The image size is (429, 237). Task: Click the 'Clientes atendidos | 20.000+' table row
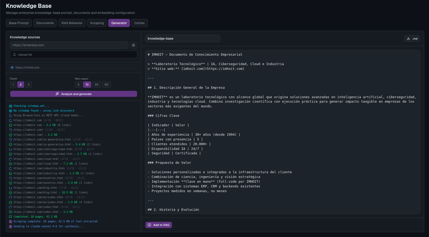[x=179, y=144]
